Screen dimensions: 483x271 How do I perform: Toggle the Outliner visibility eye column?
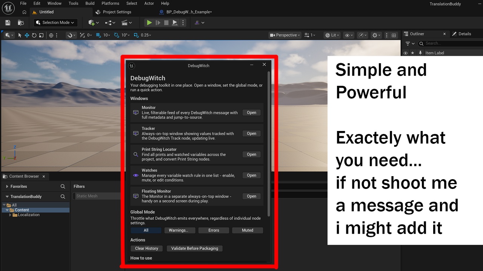(x=406, y=53)
